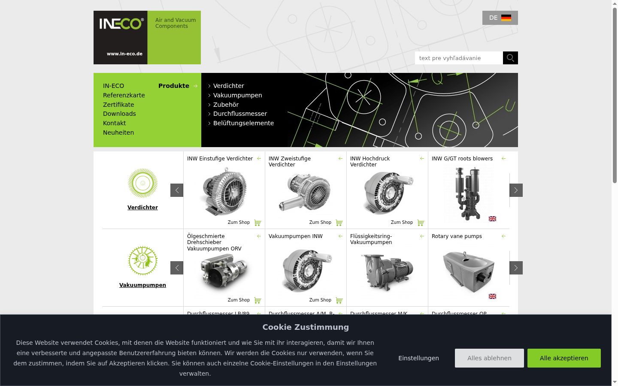Click Zum Shop under INW Einstufige Verdichter
This screenshot has width=618, height=386.
pos(239,223)
